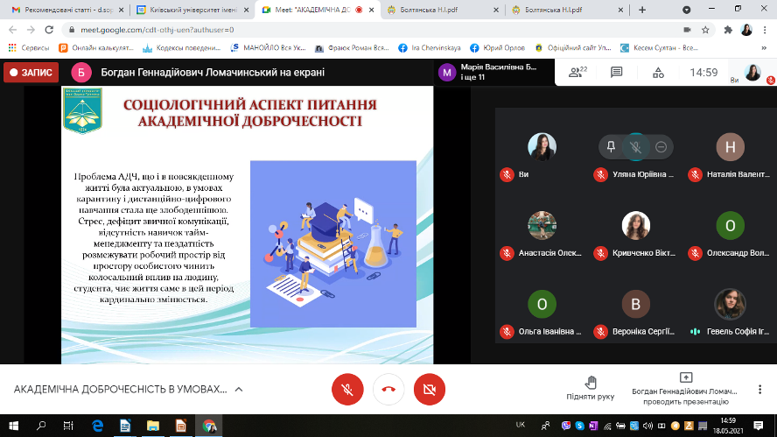The height and width of the screenshot is (437, 777).
Task: Open the Кесем Султан bookmark
Action: [660, 48]
